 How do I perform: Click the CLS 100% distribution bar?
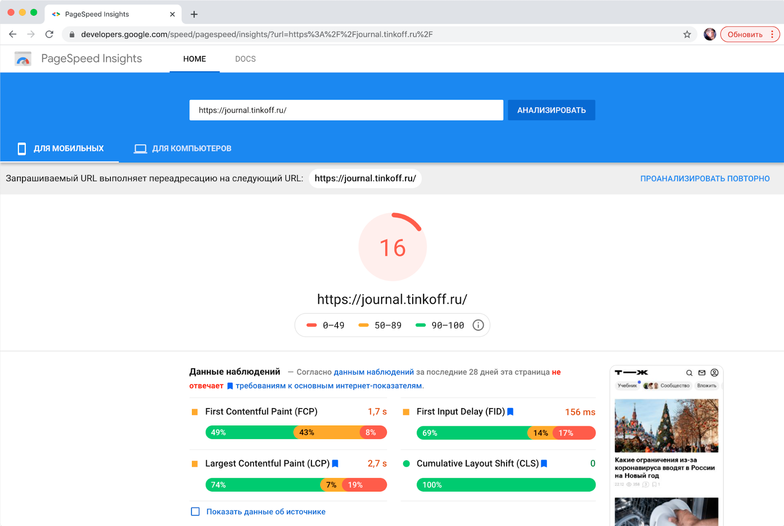coord(506,484)
